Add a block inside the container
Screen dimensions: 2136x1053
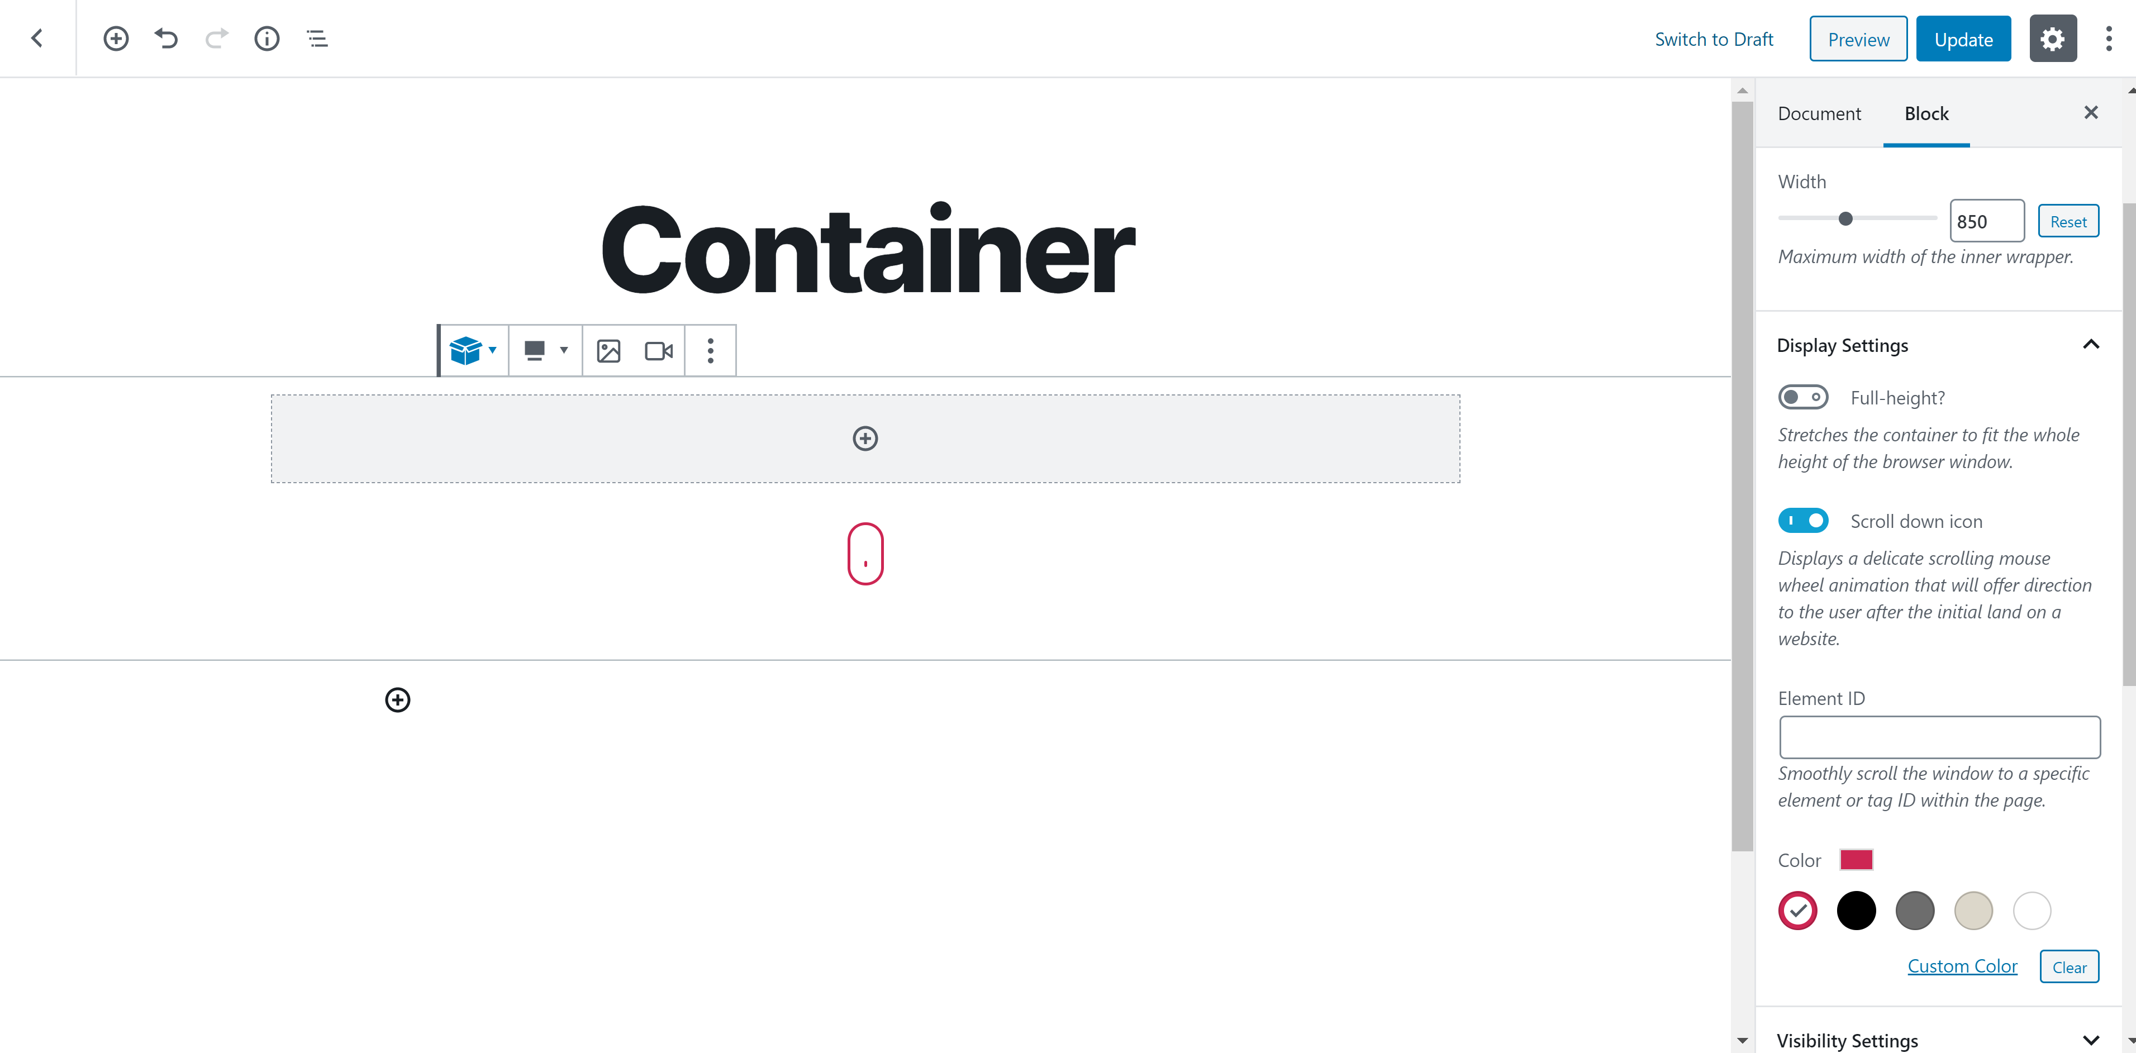pyautogui.click(x=865, y=439)
